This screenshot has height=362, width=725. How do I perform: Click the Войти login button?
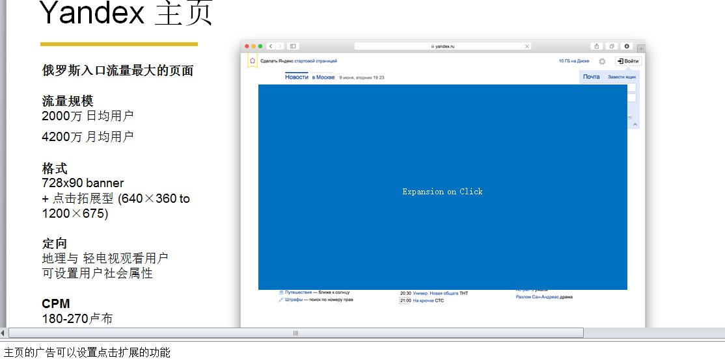tap(628, 61)
